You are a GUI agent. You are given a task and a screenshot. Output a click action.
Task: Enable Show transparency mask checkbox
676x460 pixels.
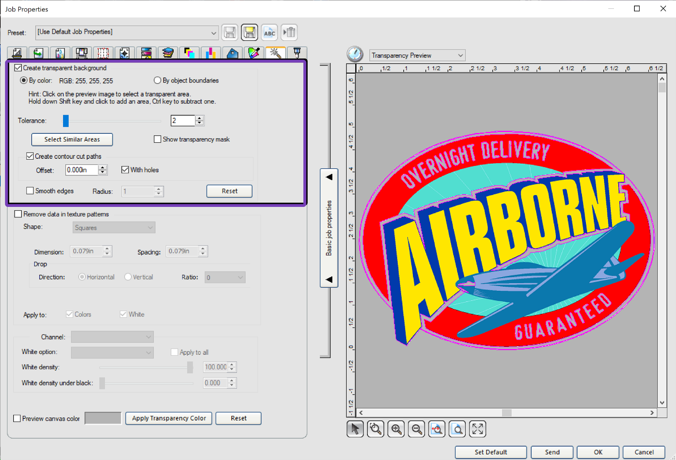(157, 139)
